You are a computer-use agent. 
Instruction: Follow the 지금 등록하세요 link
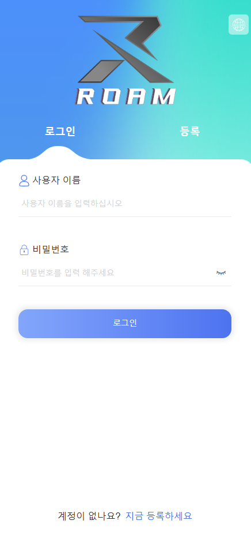click(x=159, y=516)
